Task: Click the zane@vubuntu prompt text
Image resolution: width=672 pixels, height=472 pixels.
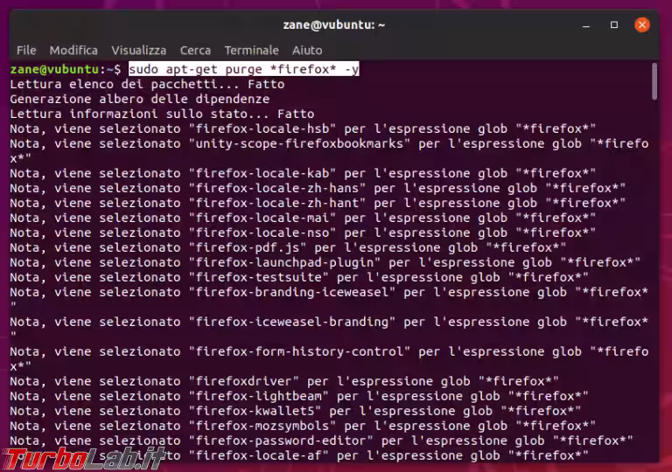Action: pos(54,69)
